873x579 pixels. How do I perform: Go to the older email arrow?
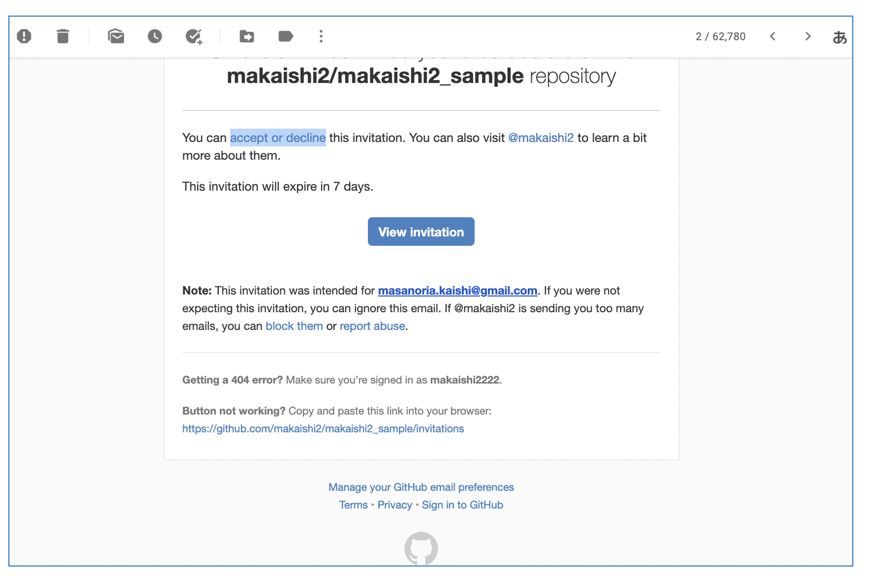808,36
